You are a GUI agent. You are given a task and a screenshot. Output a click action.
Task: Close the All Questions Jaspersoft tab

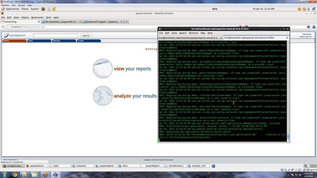tap(80, 22)
